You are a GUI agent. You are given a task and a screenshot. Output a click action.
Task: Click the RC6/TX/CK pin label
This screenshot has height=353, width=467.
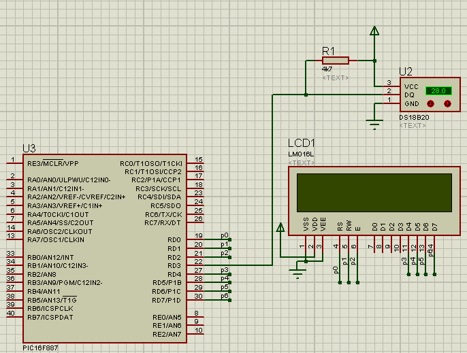pos(163,215)
